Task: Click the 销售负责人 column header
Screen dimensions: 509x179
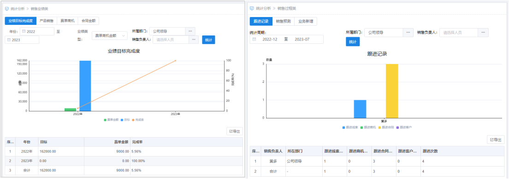Action: click(x=273, y=151)
